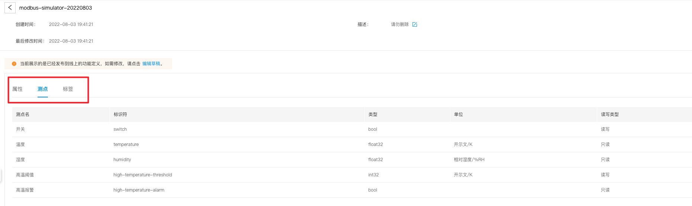Open the 标签 tab
692x206 pixels.
pyautogui.click(x=68, y=89)
